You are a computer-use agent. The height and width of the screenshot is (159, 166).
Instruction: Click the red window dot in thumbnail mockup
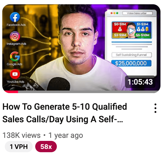[111, 13]
